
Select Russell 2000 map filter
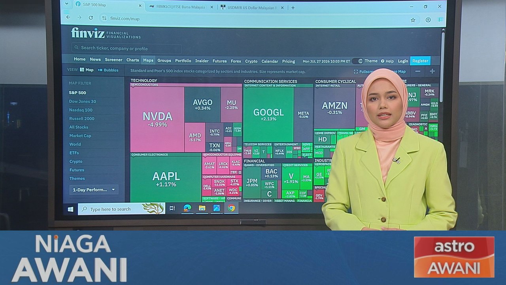pyautogui.click(x=82, y=118)
